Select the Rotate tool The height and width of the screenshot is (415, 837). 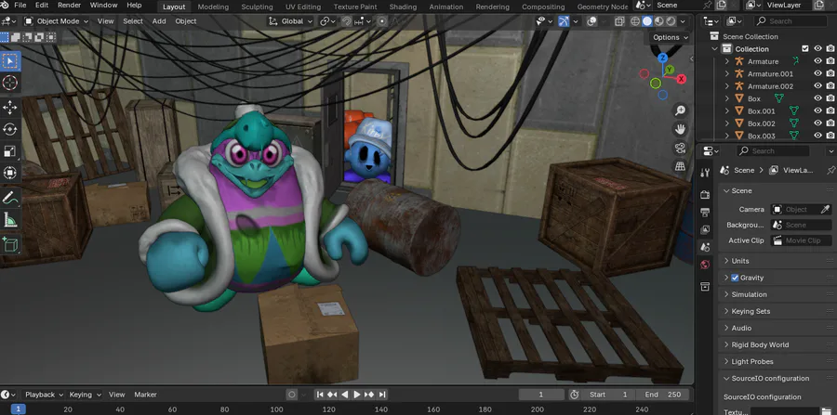coord(9,129)
